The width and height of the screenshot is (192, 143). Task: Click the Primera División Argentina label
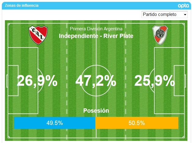tap(96, 29)
